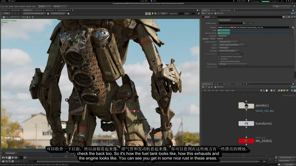Screen dimensions: 296x166
Task: Select the MA_DEBUG material node
Action: (x=246, y=141)
